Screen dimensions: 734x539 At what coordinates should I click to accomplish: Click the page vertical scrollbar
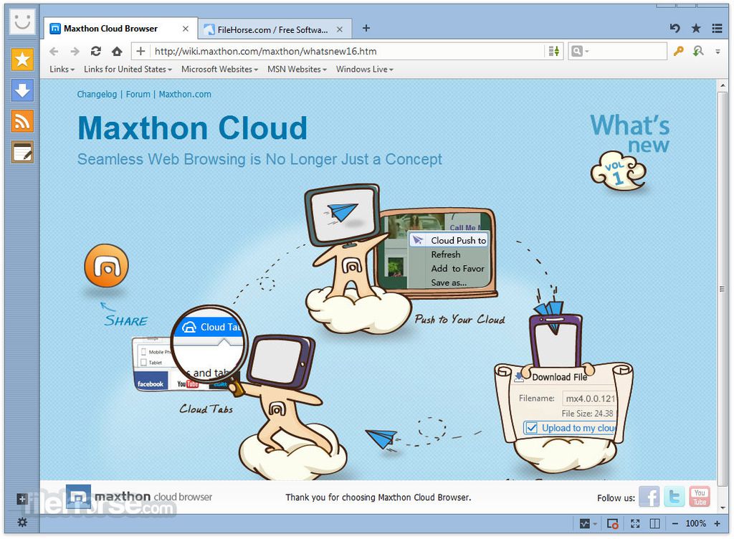click(x=723, y=289)
